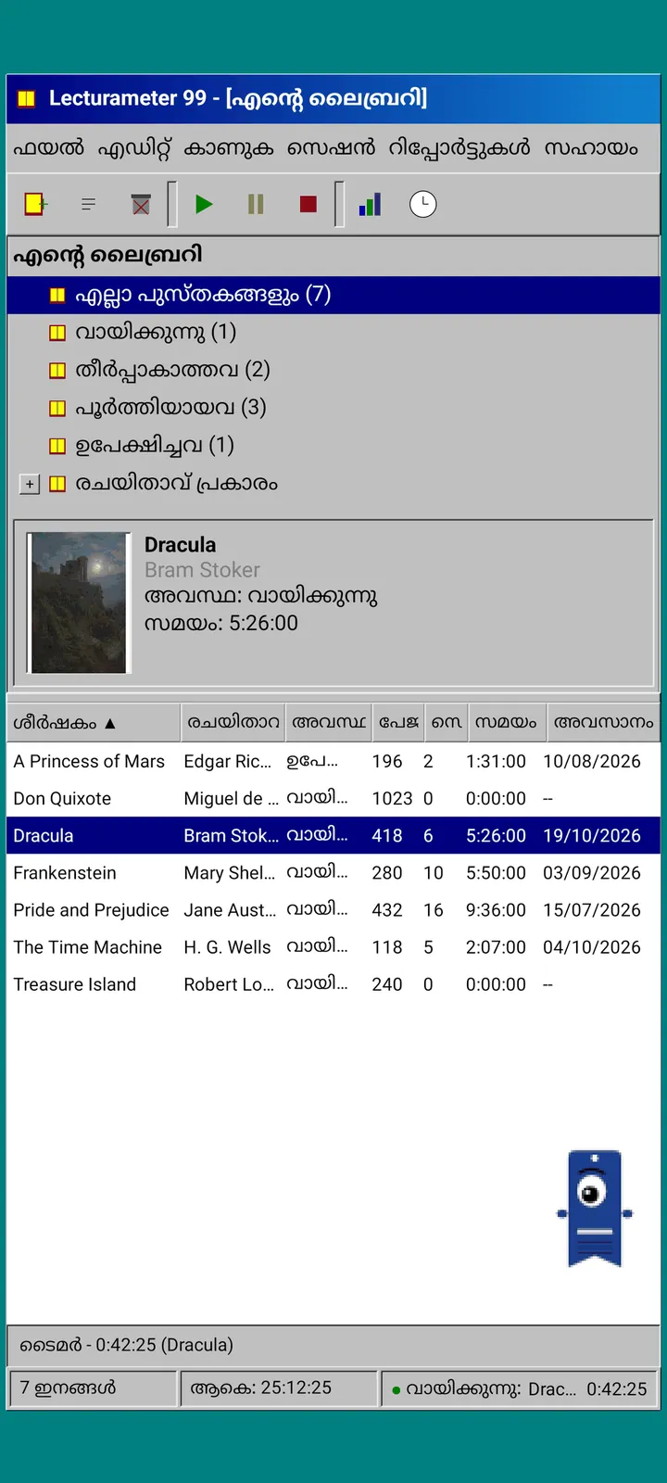Click the blue bookmark mascot assistant
The image size is (667, 1483).
pyautogui.click(x=595, y=1208)
